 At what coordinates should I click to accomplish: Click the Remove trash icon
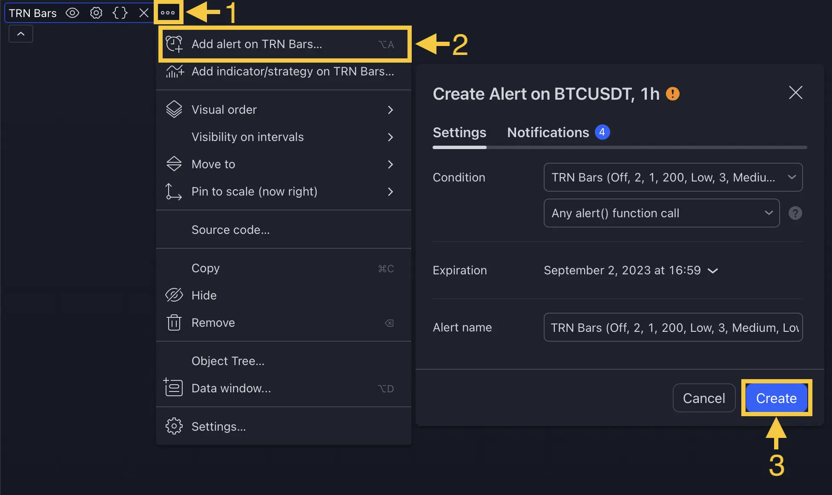point(174,323)
